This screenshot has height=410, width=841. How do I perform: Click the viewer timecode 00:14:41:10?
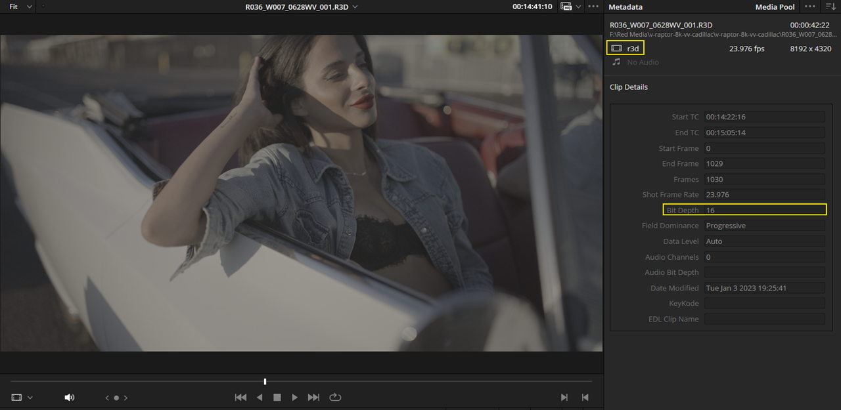532,7
